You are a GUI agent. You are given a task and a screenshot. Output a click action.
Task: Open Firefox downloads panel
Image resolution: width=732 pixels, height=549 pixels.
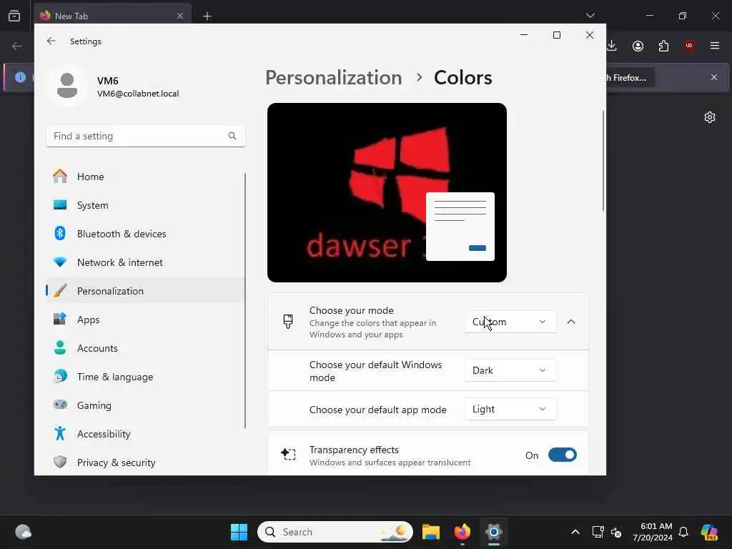[612, 46]
